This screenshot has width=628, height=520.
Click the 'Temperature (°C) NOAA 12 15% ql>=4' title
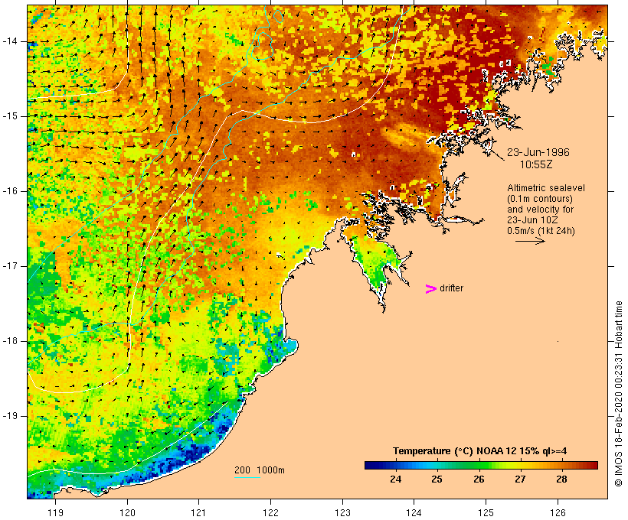coord(480,451)
